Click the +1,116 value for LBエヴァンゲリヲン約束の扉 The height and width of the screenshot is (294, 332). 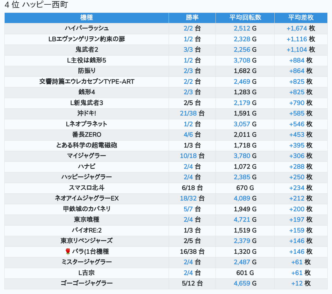coord(296,39)
